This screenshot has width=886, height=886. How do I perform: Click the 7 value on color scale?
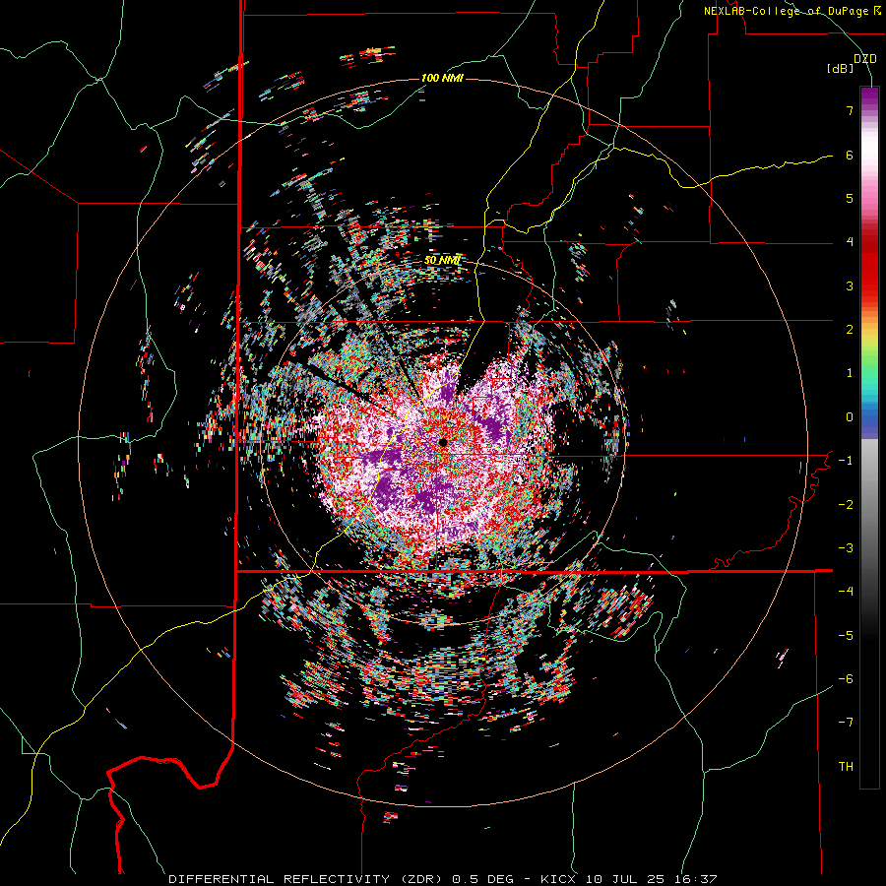[x=850, y=110]
